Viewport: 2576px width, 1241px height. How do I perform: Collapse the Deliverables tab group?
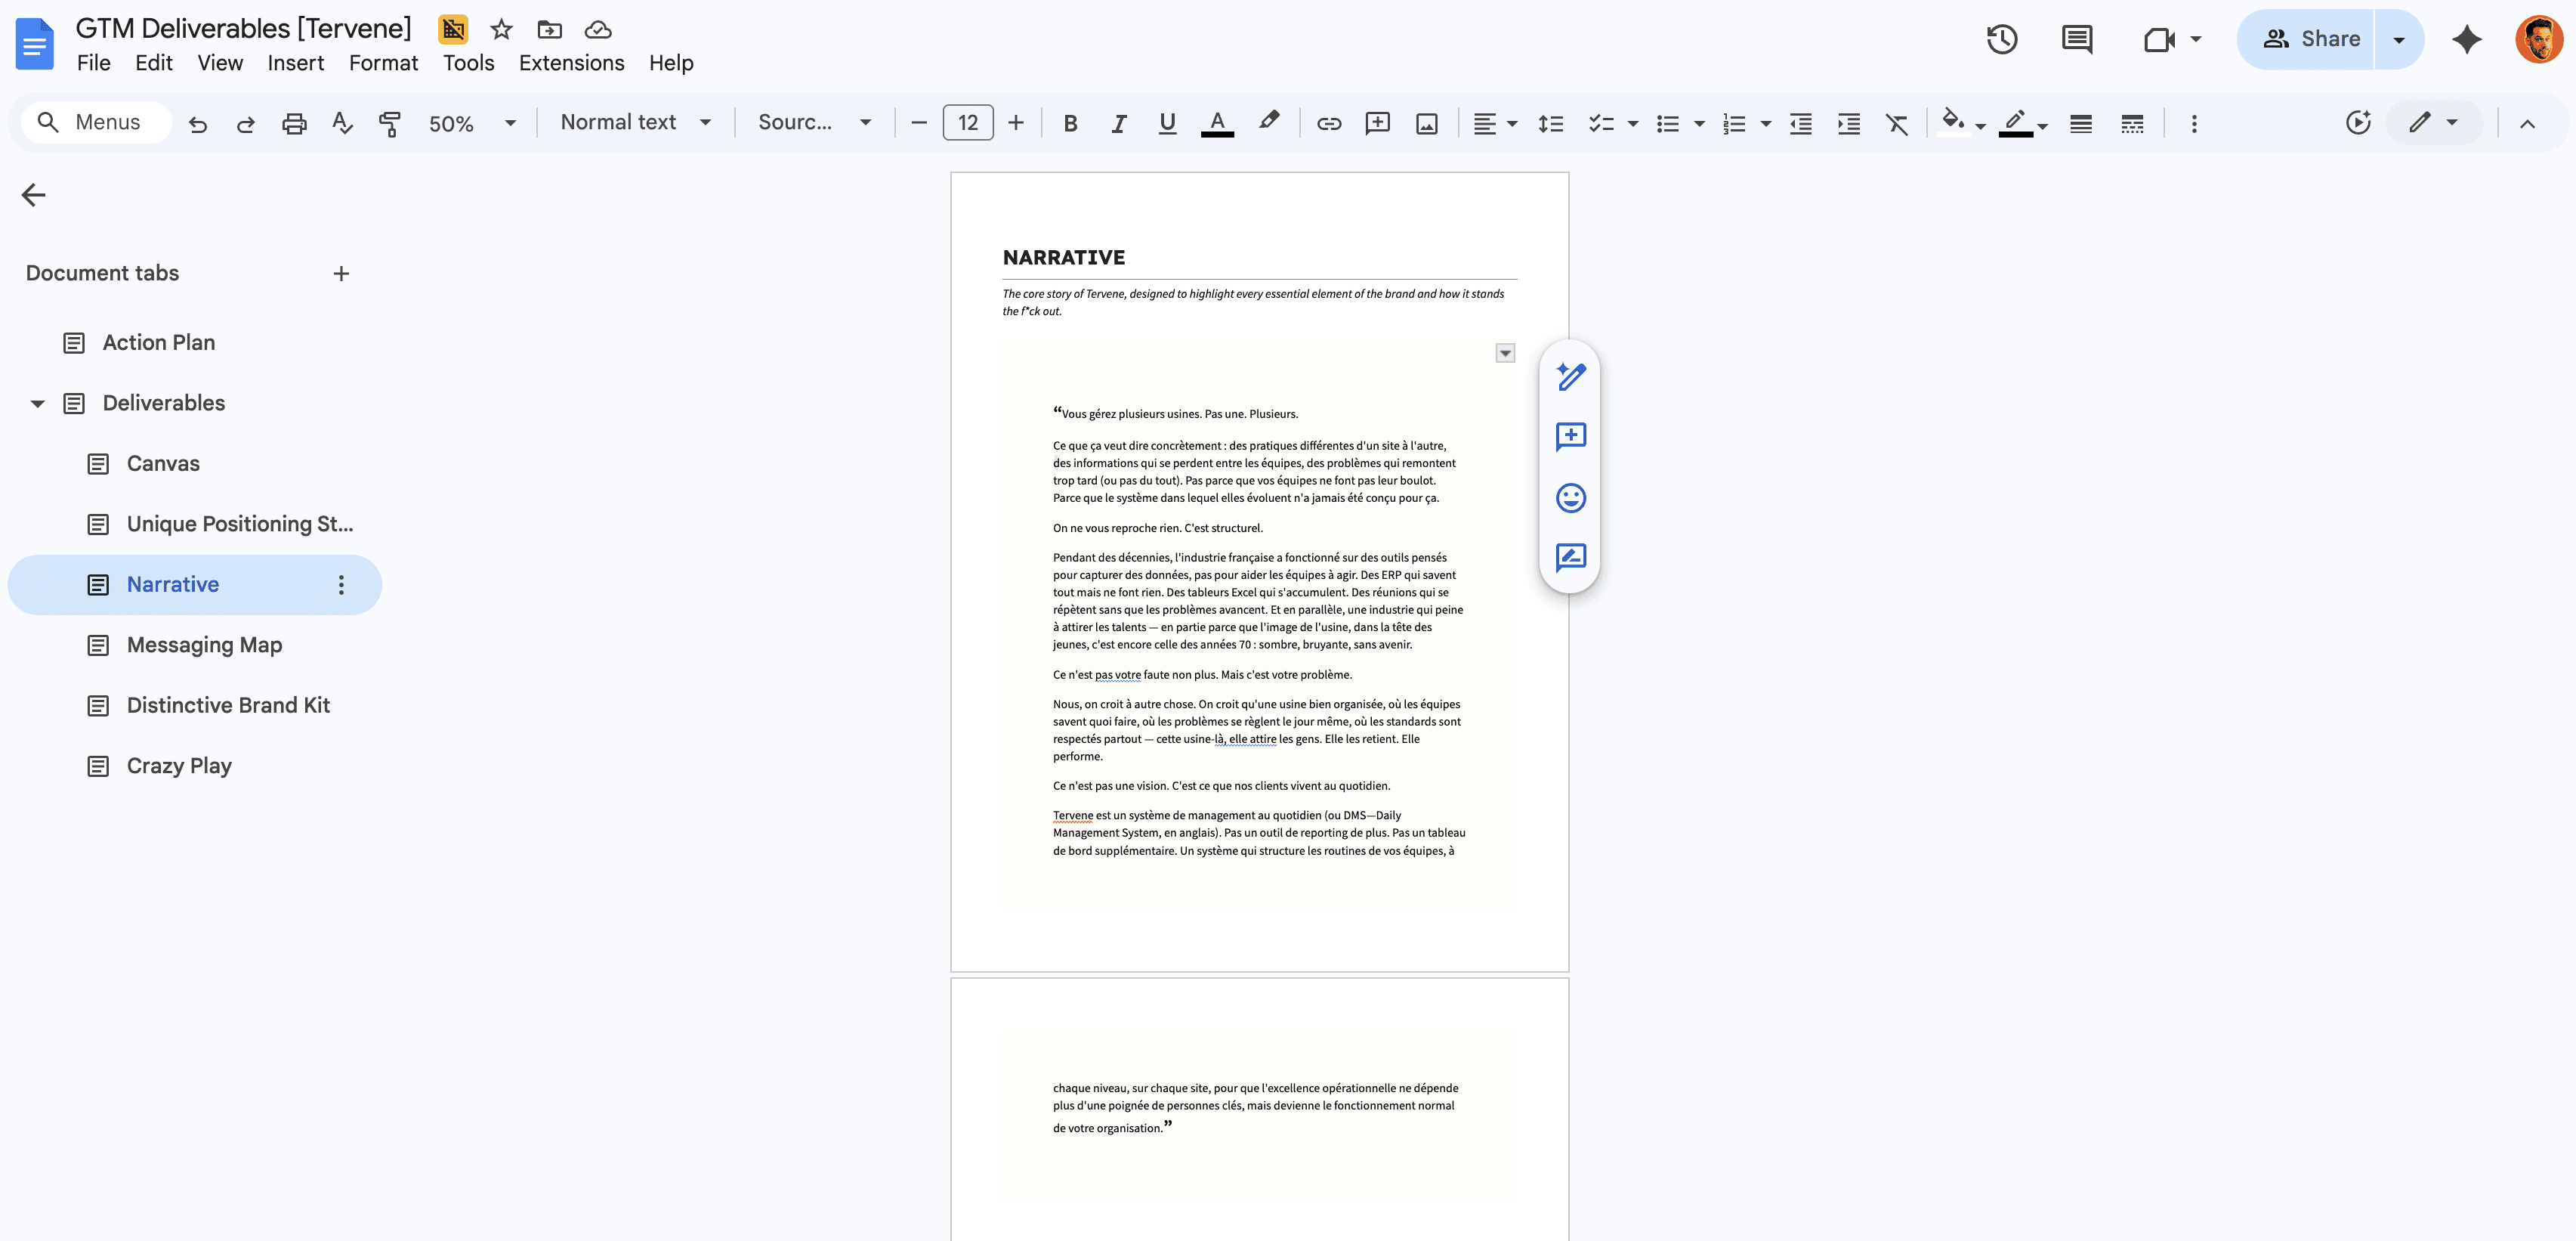coord(36,402)
